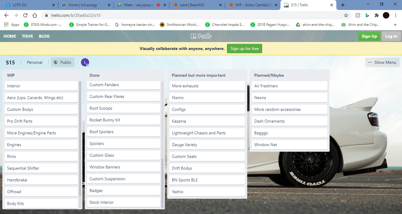This screenshot has height=214, width=402.
Task: Open the Aero (Lips, Canards, Wings etc) card
Action: pos(41,98)
